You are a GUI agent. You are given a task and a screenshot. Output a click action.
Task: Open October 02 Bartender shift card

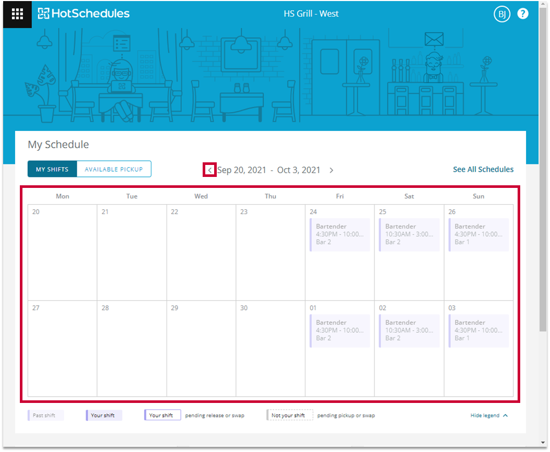pyautogui.click(x=409, y=330)
